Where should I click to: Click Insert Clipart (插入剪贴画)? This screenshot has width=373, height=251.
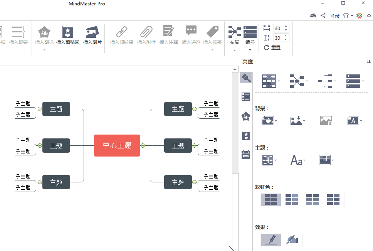(68, 35)
